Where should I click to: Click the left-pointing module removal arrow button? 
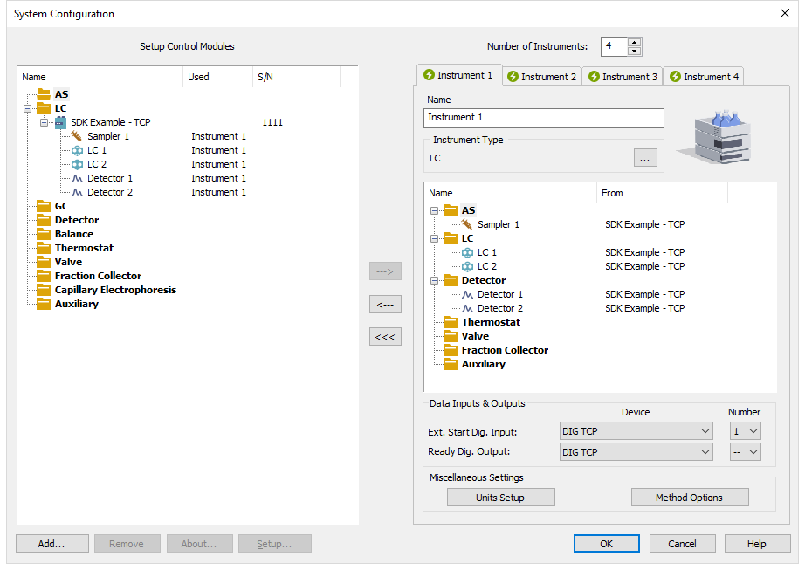coord(385,304)
